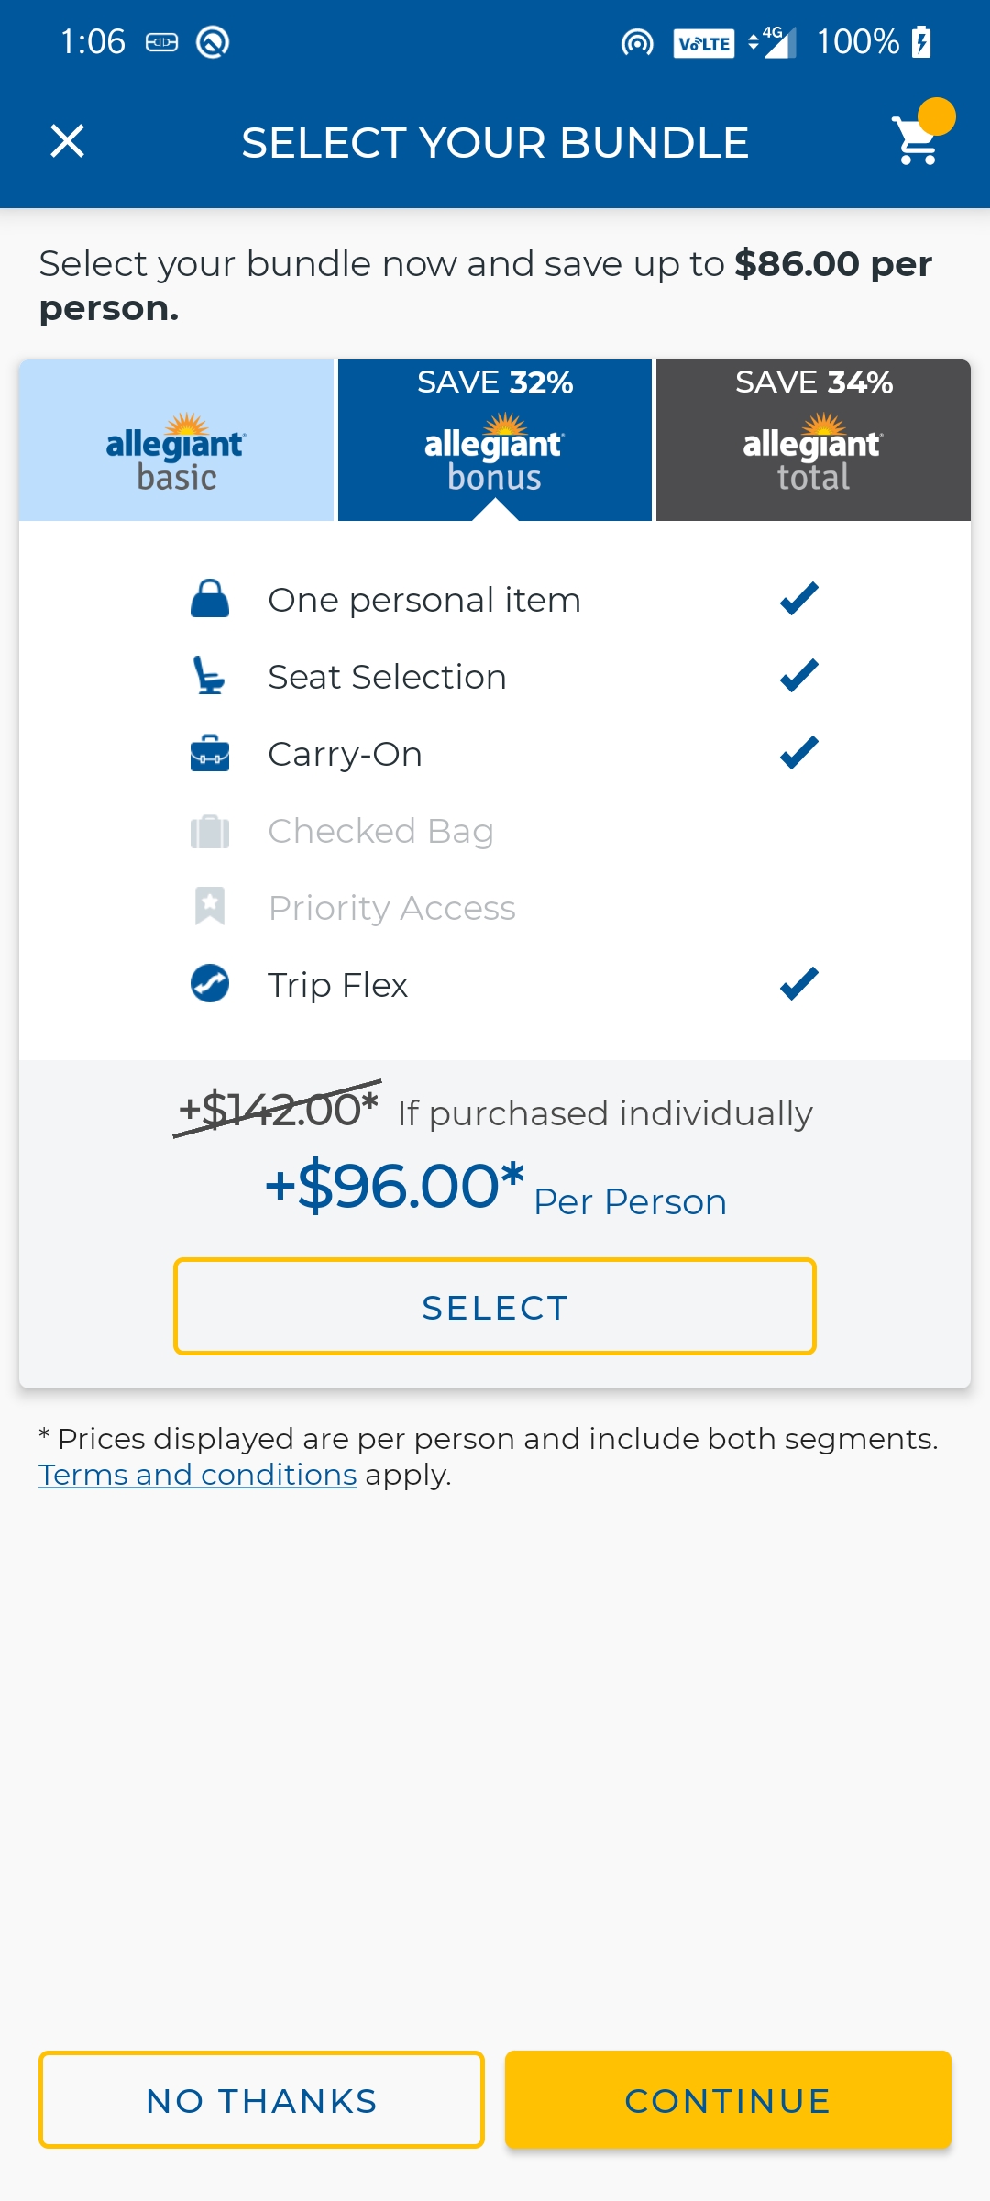Decline bundles with No Thanks
Image resolution: width=990 pixels, height=2201 pixels.
pyautogui.click(x=261, y=2100)
